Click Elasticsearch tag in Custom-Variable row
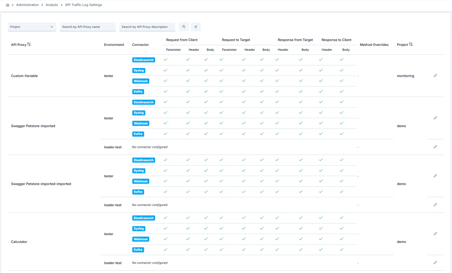Image resolution: width=452 pixels, height=273 pixels. [x=144, y=60]
